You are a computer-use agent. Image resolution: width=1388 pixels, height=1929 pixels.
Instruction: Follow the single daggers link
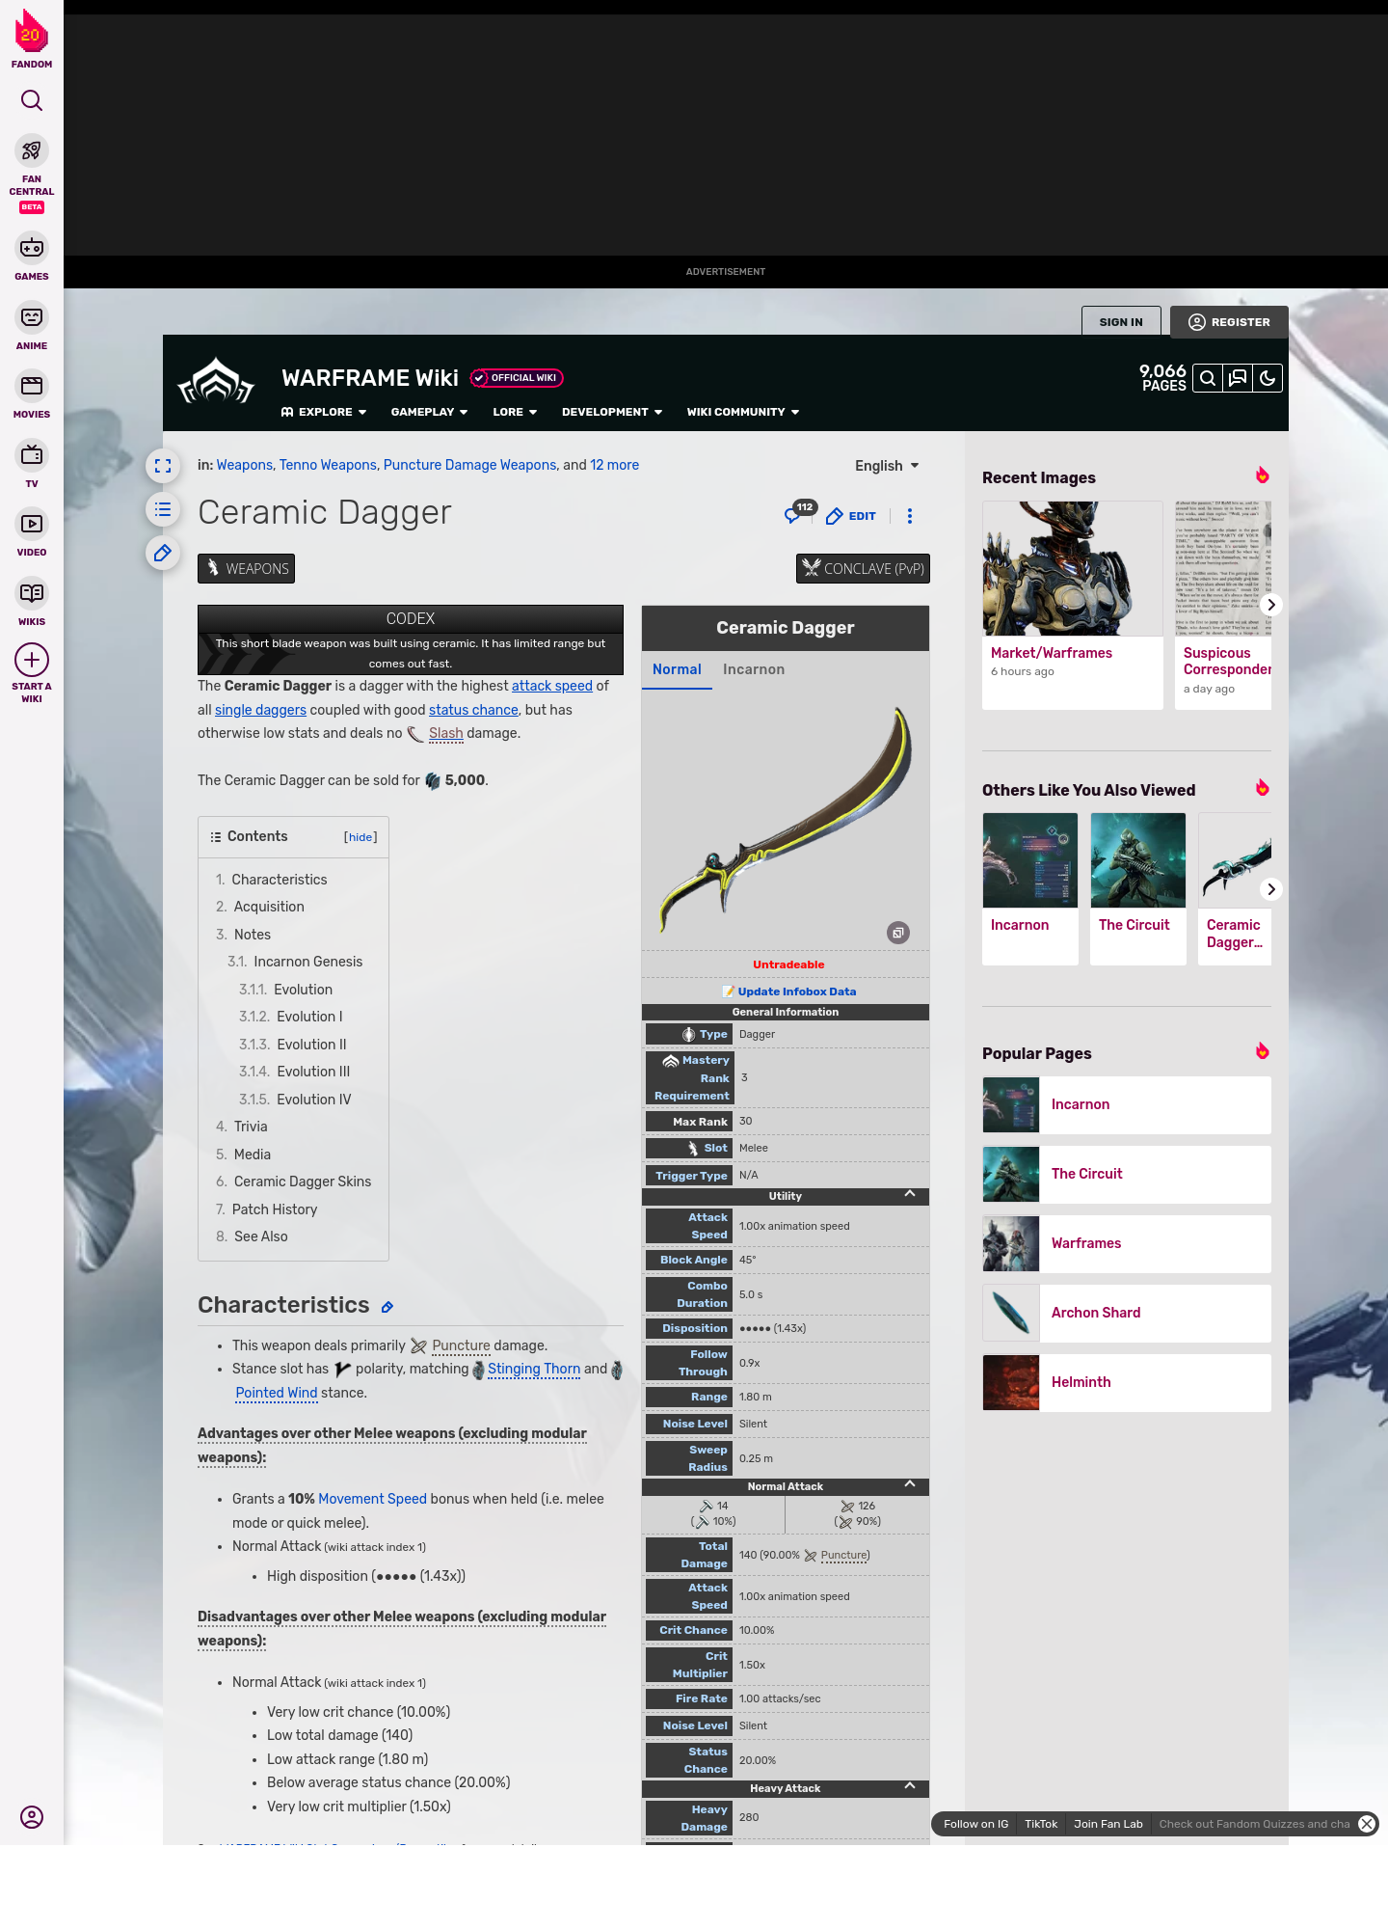tap(260, 710)
